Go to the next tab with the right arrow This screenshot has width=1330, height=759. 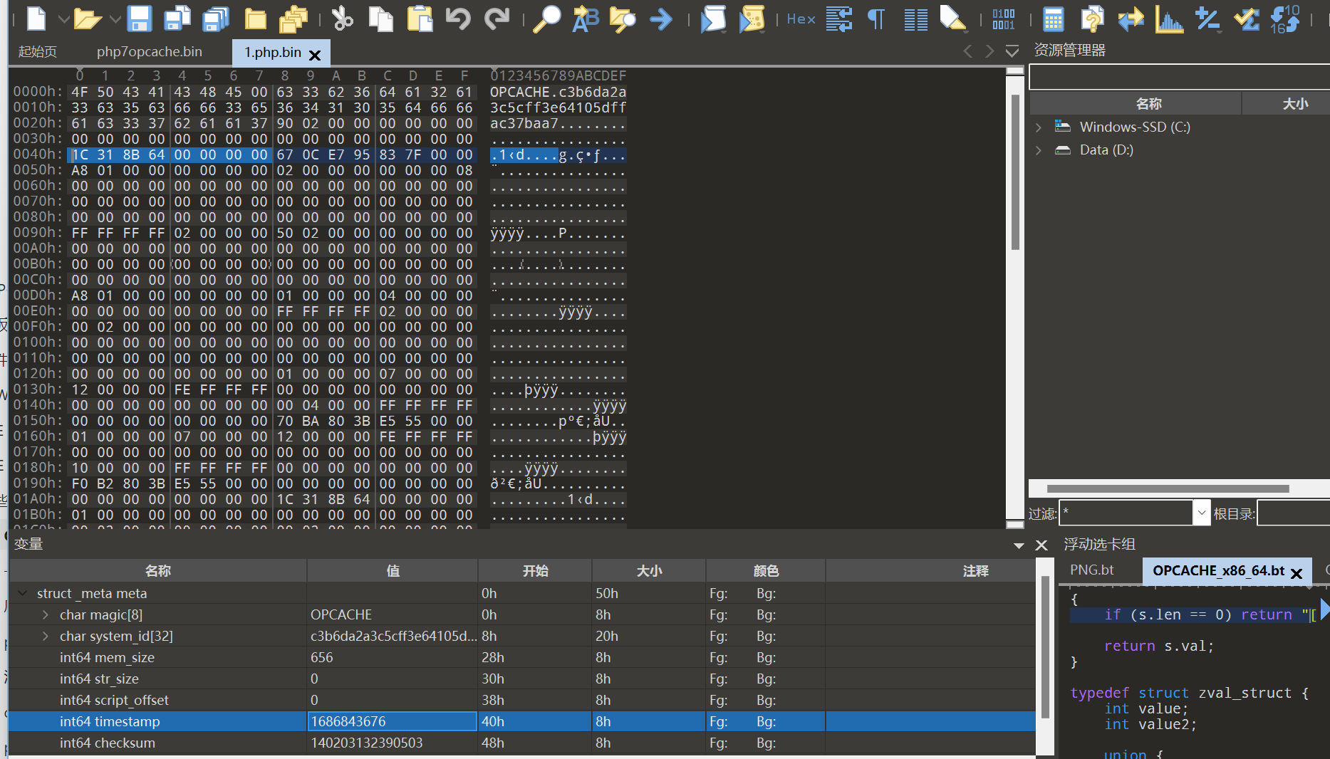(x=989, y=51)
